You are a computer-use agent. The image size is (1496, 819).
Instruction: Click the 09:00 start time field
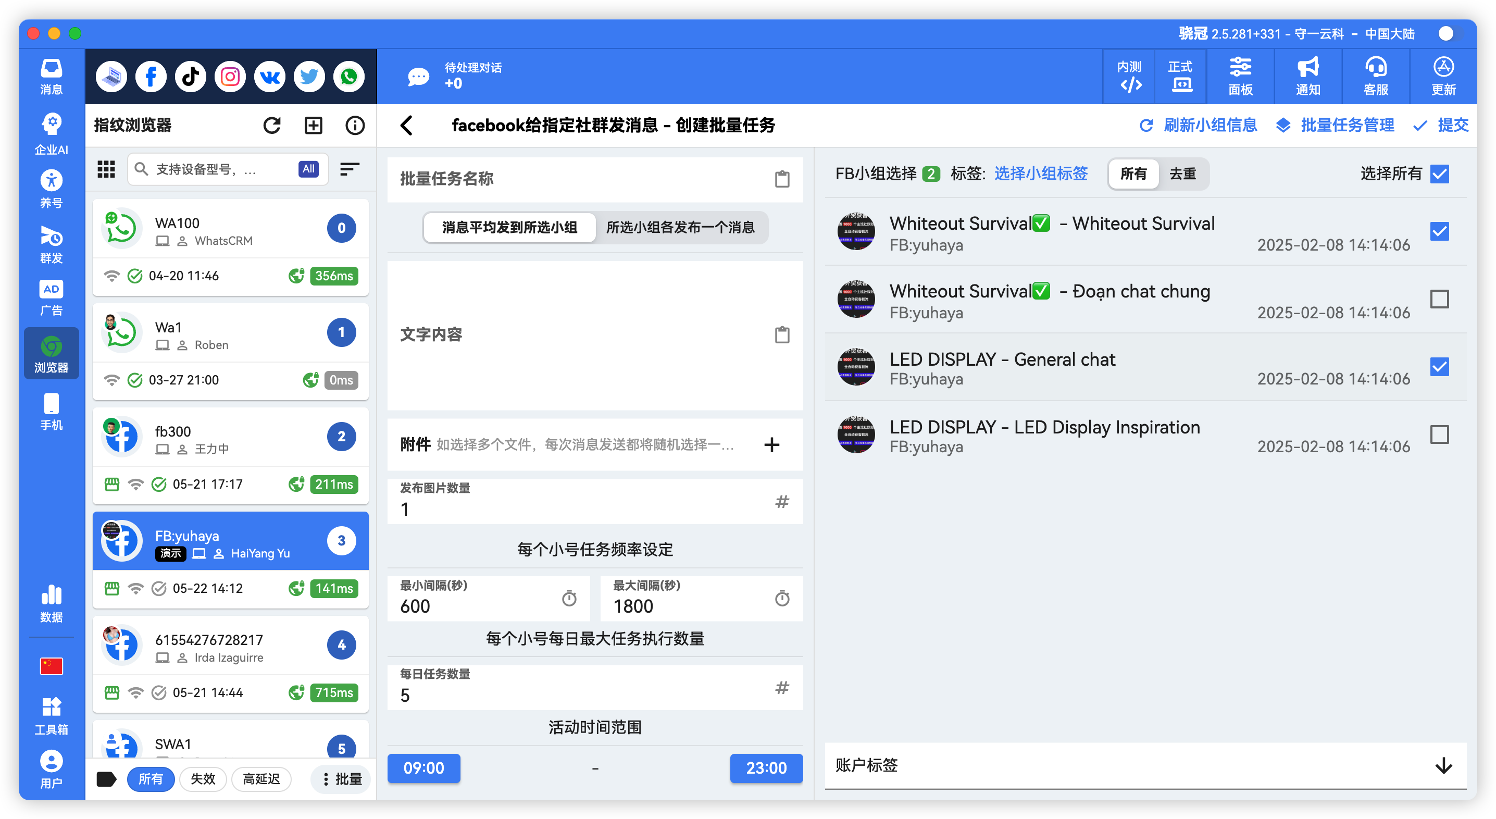pyautogui.click(x=423, y=768)
